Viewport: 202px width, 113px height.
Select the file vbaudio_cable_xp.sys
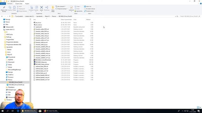41,45
